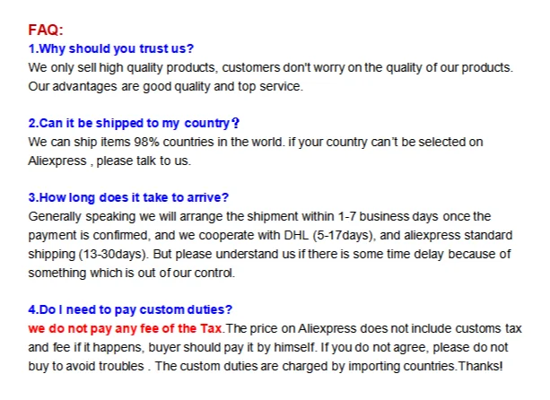Click 'something which is out of our control'
550x400 pixels.
tap(135, 273)
